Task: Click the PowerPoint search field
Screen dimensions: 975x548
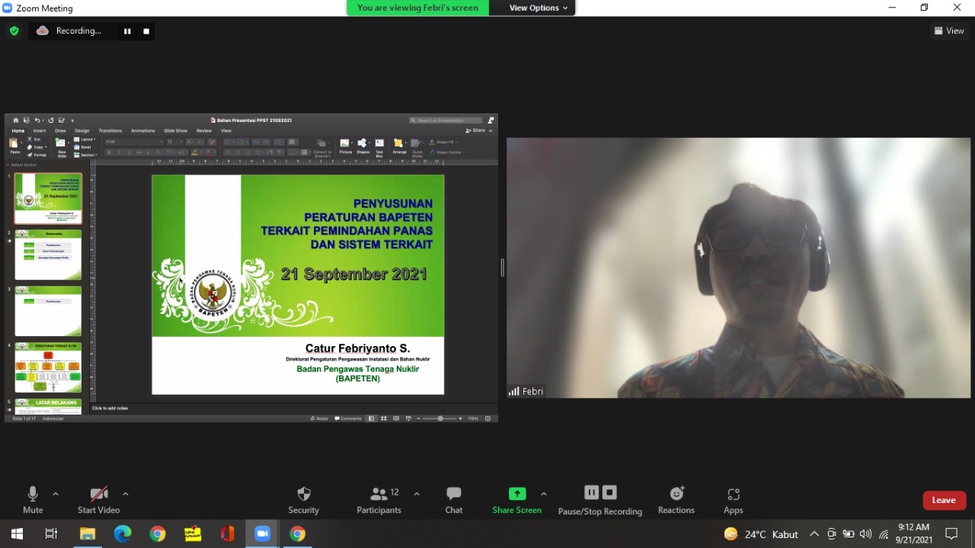Action: tap(446, 120)
